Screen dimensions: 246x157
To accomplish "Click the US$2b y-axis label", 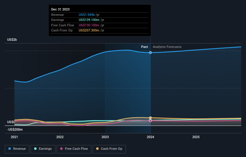I will coord(12,40).
